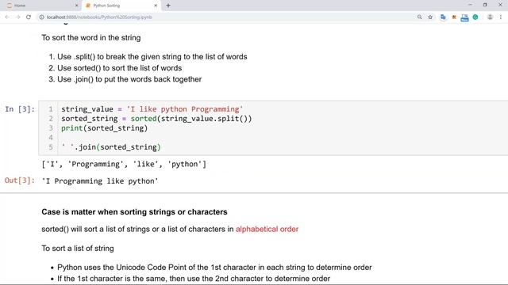Click code line with sorted(string_value.split())
The image size is (508, 285).
tap(156, 119)
